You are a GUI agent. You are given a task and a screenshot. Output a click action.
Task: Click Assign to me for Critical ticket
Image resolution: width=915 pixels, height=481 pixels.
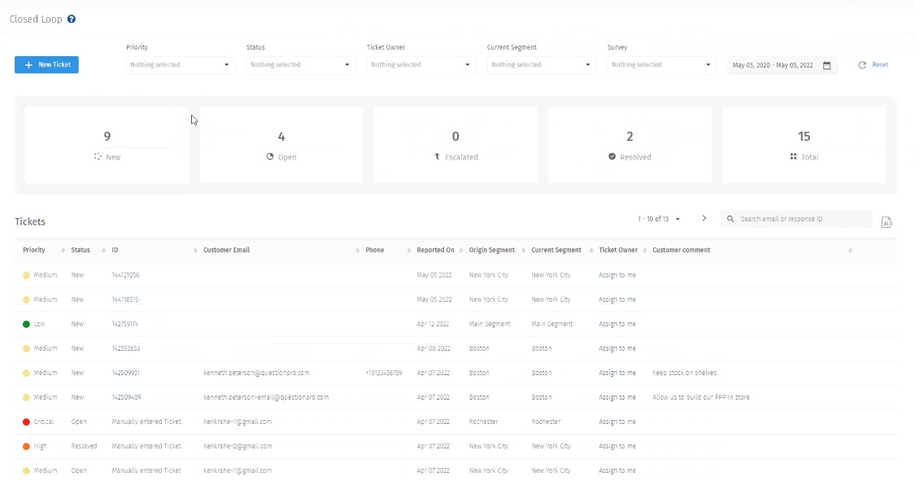click(x=617, y=422)
